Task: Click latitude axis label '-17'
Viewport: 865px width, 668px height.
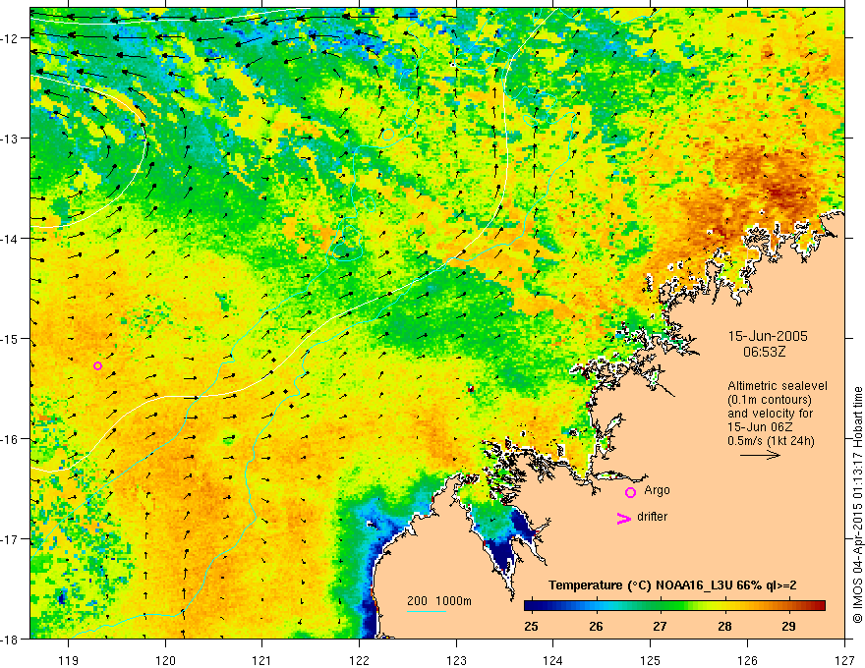Action: [x=10, y=539]
